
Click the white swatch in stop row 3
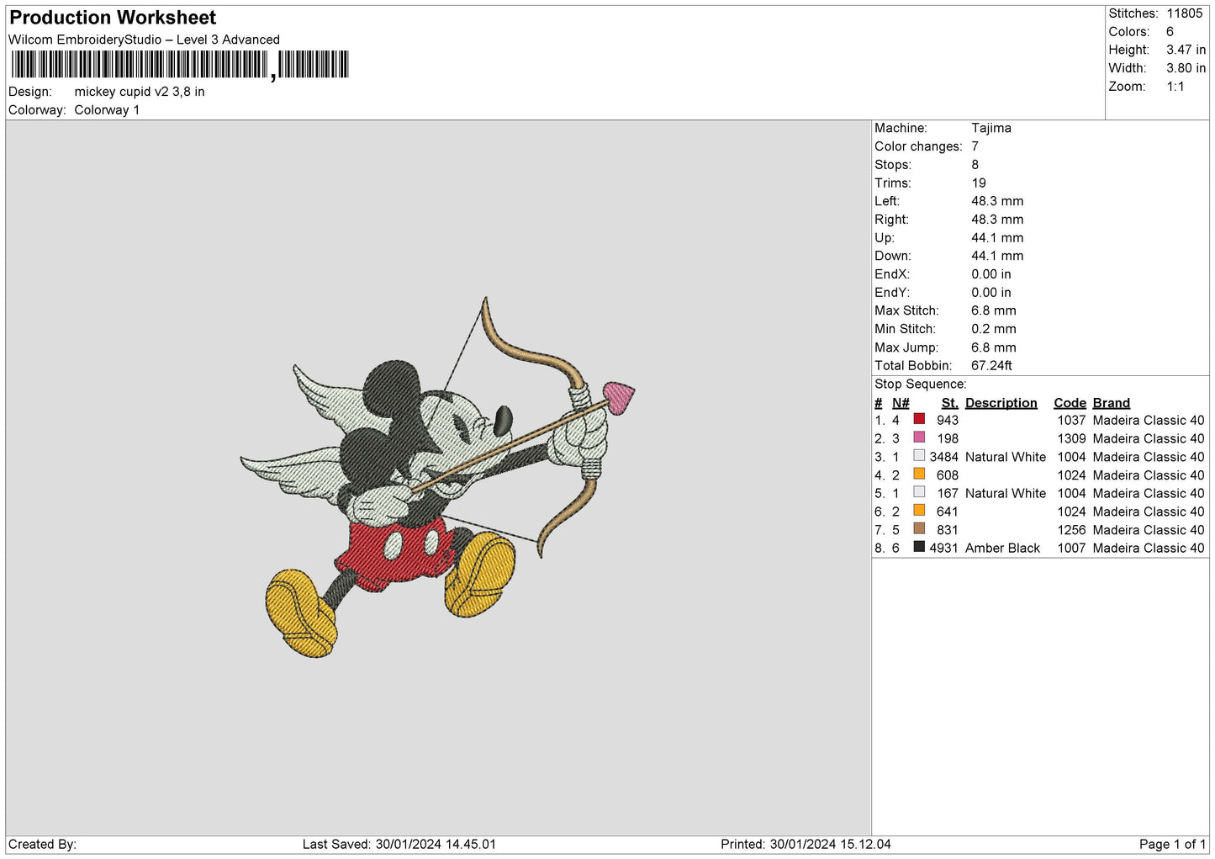click(x=919, y=456)
